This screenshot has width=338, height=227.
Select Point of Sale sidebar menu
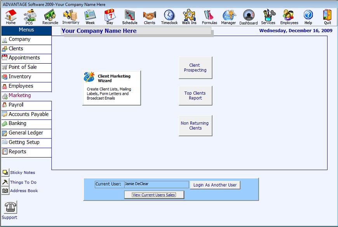point(26,68)
